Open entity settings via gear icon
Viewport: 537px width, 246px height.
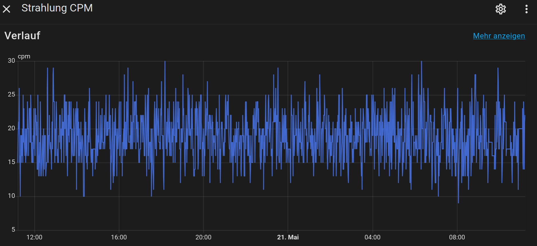click(x=501, y=9)
